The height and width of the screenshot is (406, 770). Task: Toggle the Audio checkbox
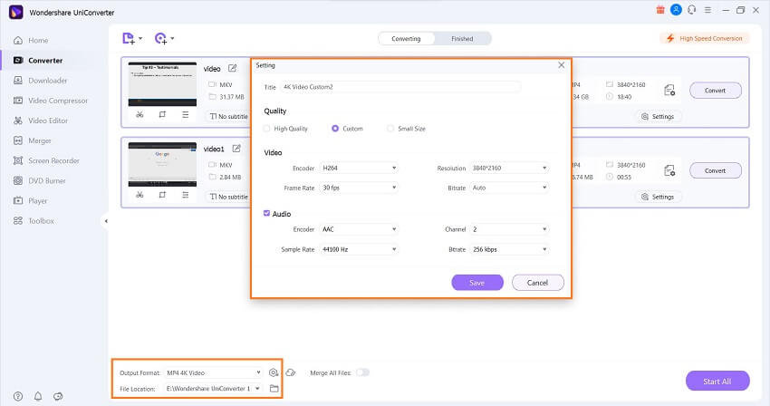266,213
